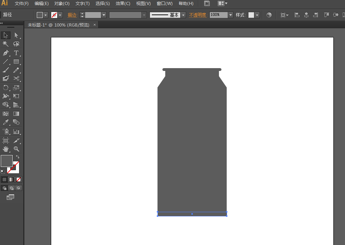Open the opacity dropdown arrow

[231, 15]
